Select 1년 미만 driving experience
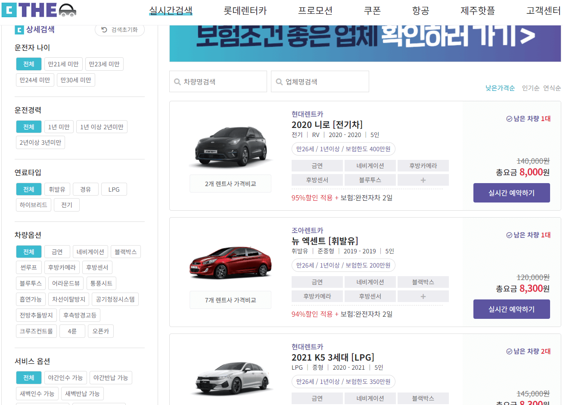Screen dimensions: 563x405 [x=59, y=127]
